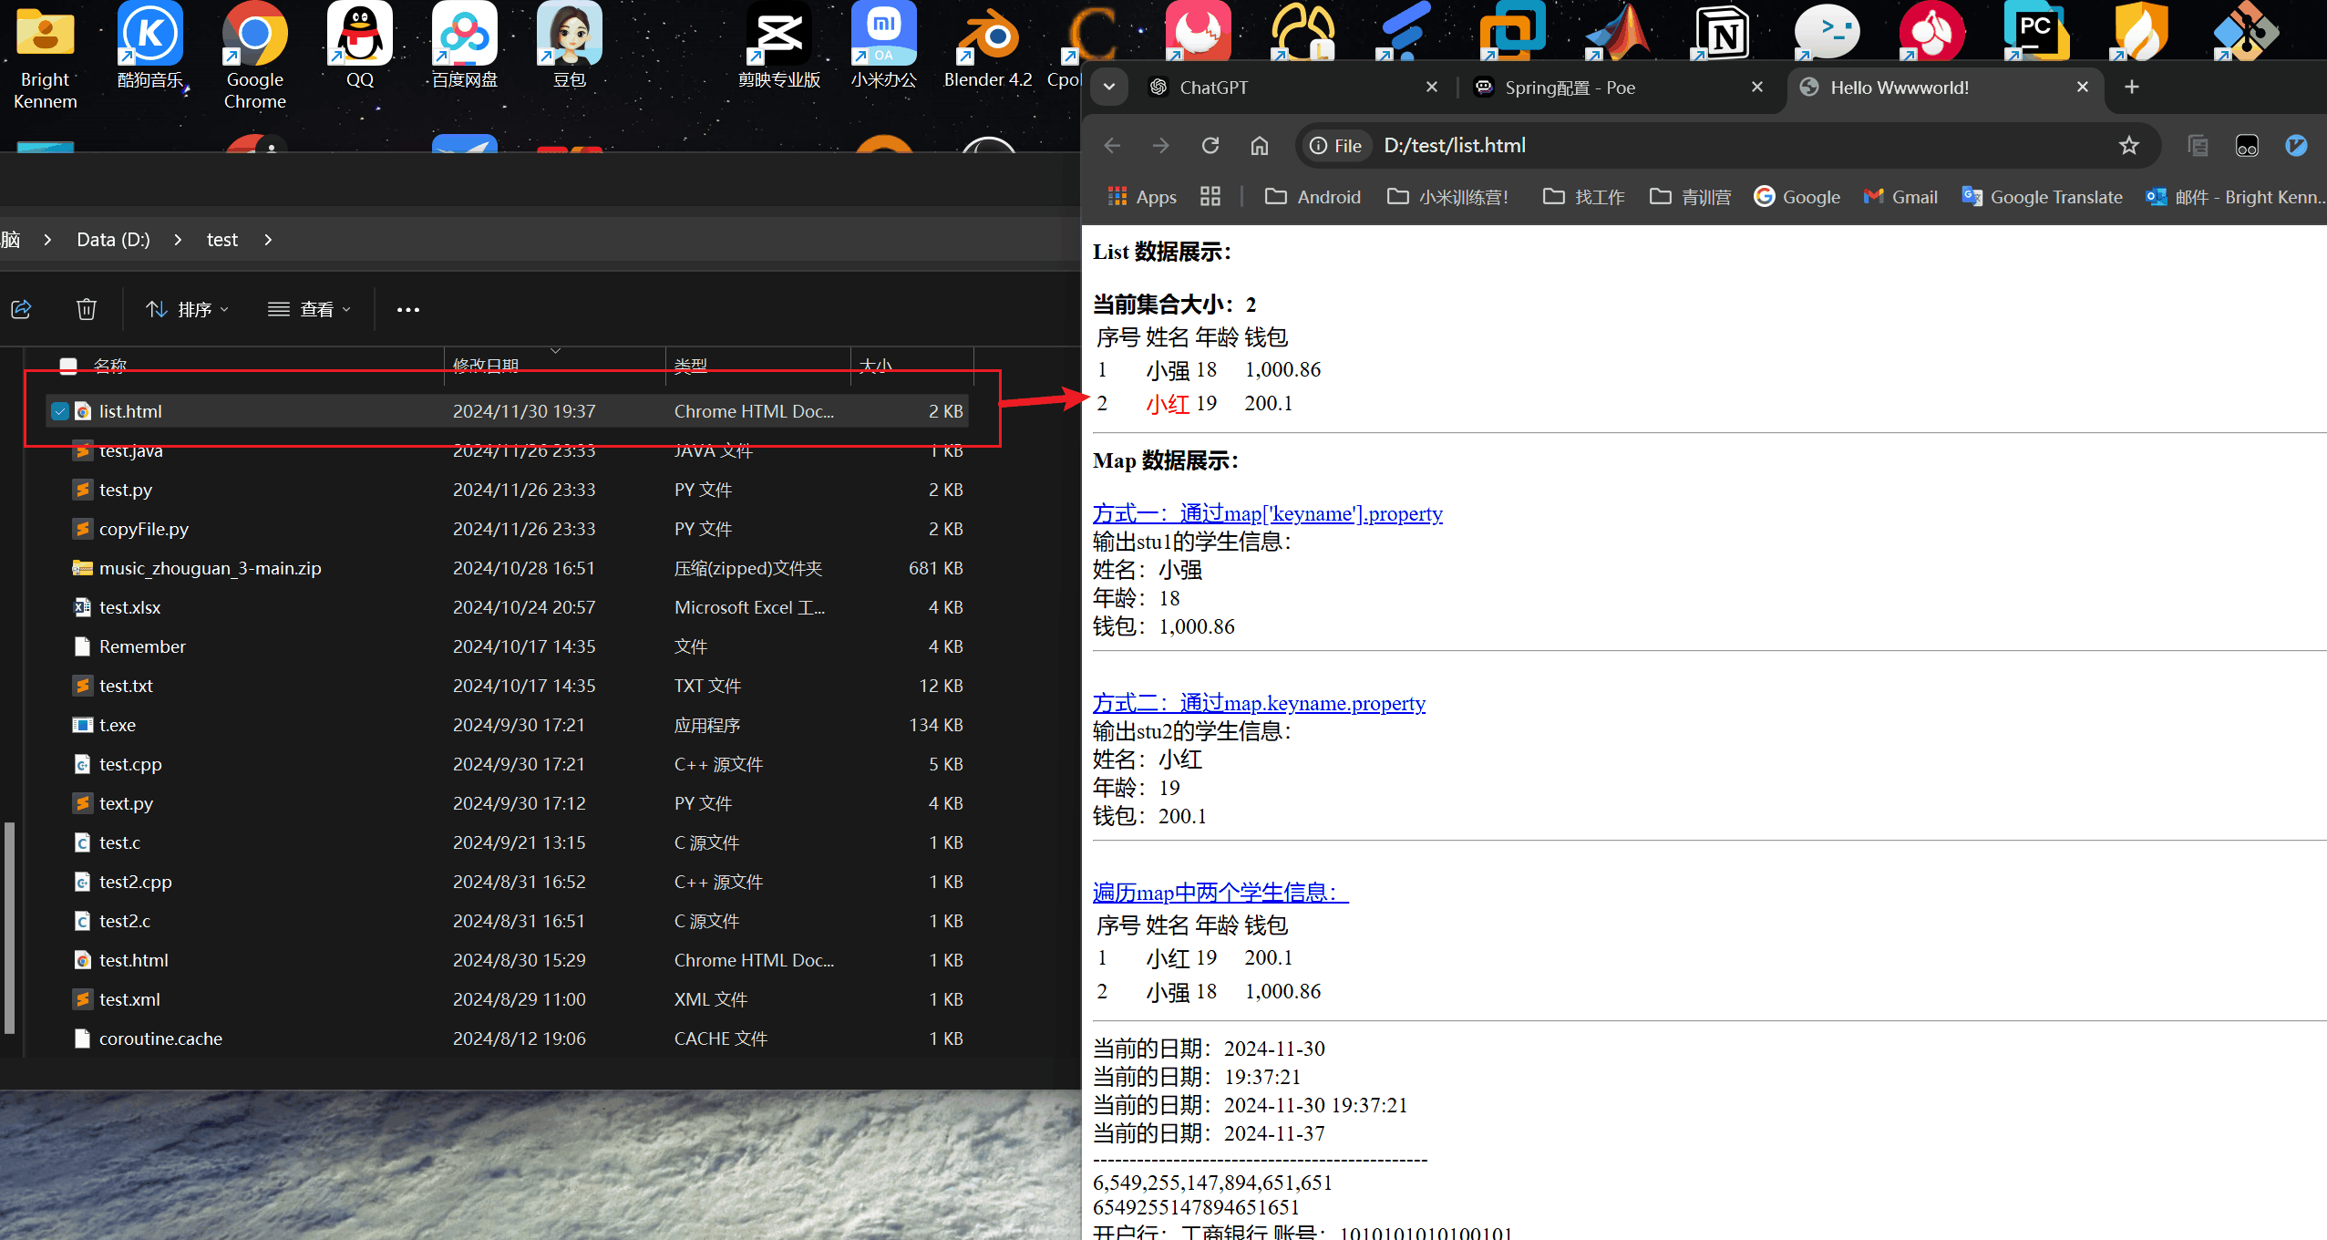Open the 排序 sort dropdown
This screenshot has height=1240, width=2327.
coord(188,309)
